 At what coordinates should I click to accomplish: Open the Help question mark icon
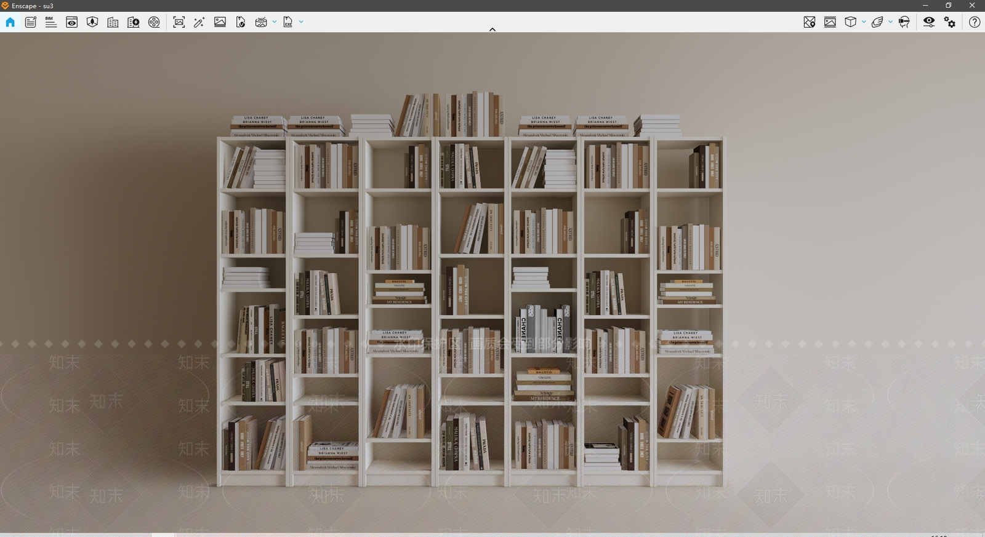click(x=975, y=22)
